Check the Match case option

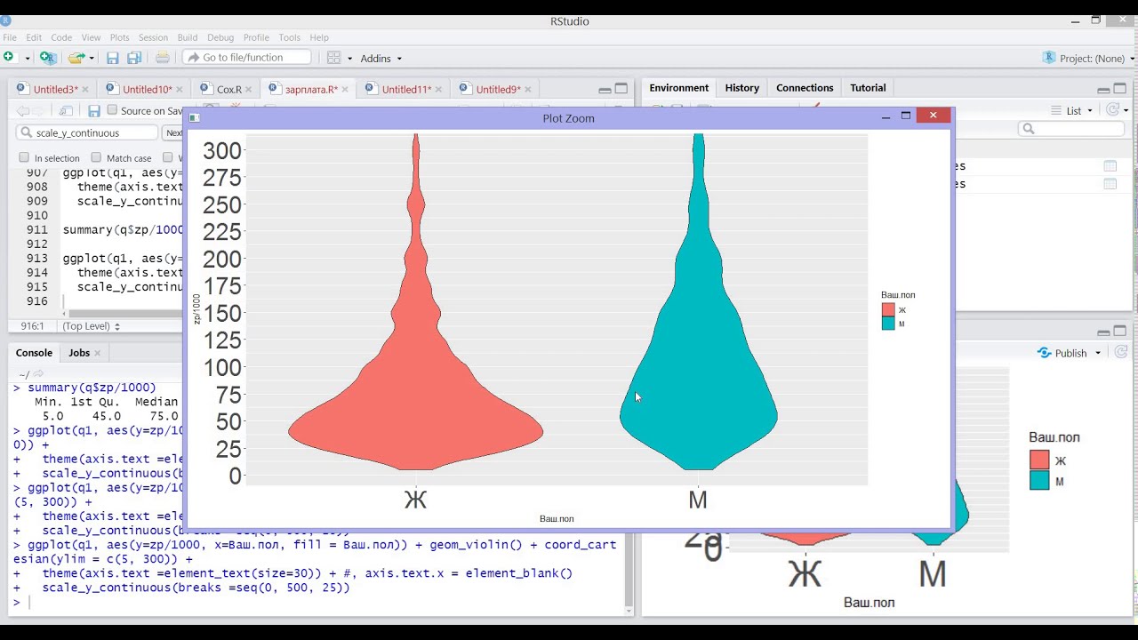96,157
